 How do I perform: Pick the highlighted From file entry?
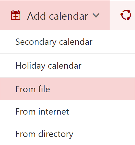[67, 89]
